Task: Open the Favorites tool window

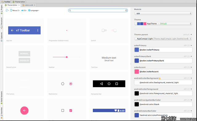Action: click(2, 113)
